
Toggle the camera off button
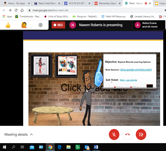point(141,134)
